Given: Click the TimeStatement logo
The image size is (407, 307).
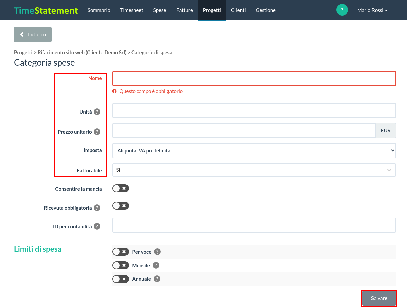Looking at the screenshot, I should click(x=46, y=10).
